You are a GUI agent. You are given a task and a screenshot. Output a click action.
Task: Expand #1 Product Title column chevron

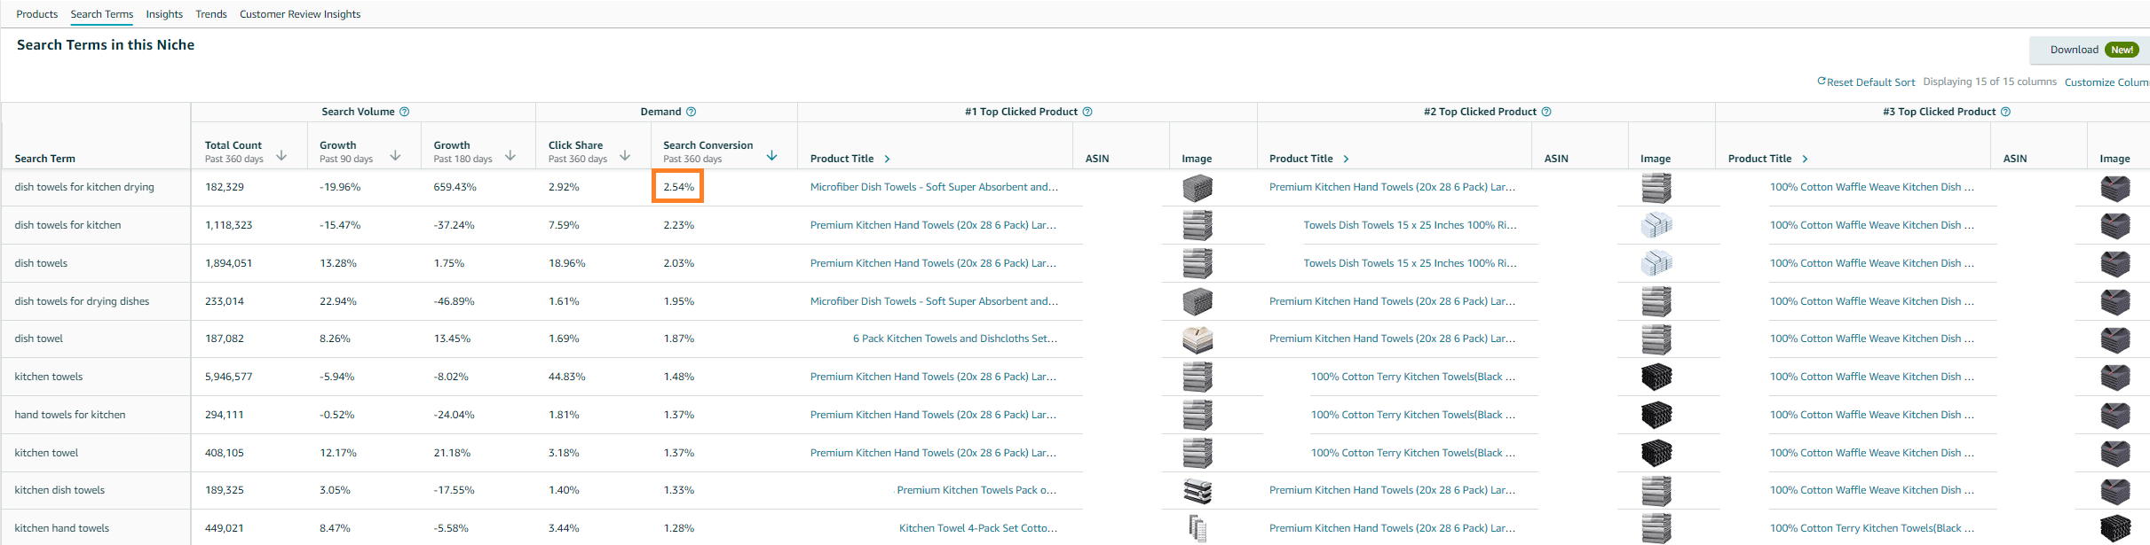[887, 159]
